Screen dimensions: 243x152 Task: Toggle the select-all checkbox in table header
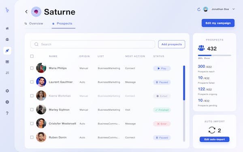[32, 56]
